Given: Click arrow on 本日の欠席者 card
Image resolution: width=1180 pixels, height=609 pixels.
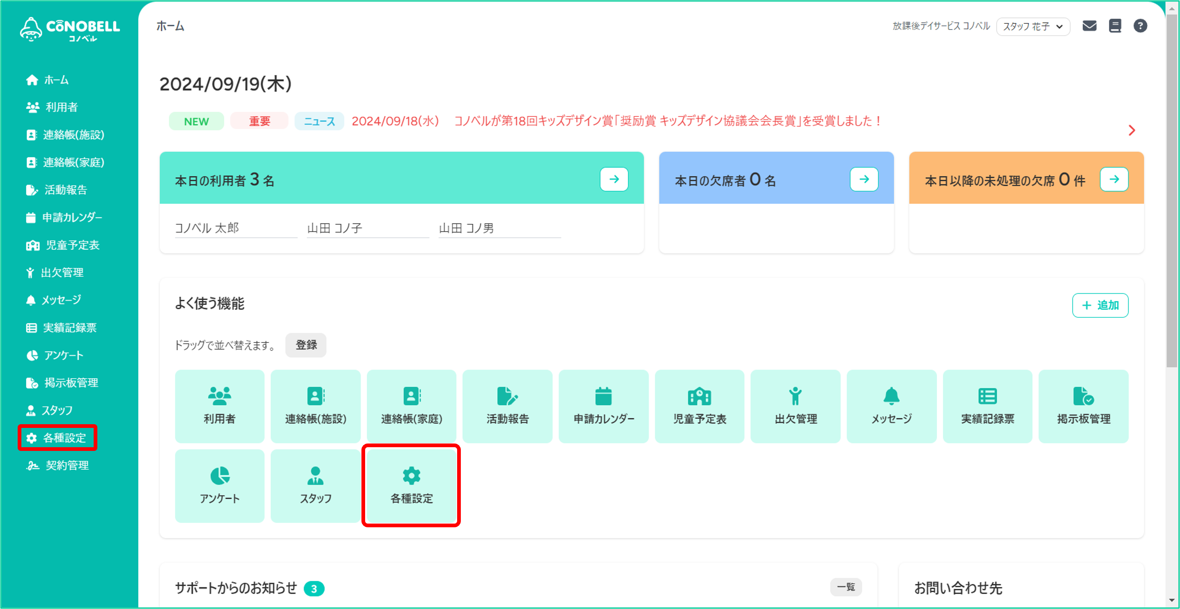Looking at the screenshot, I should [x=865, y=179].
